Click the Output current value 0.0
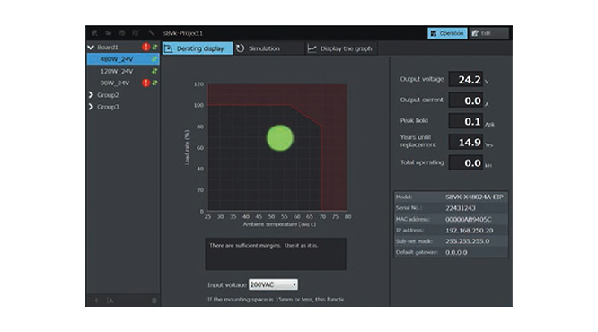The image size is (598, 332). (x=466, y=100)
